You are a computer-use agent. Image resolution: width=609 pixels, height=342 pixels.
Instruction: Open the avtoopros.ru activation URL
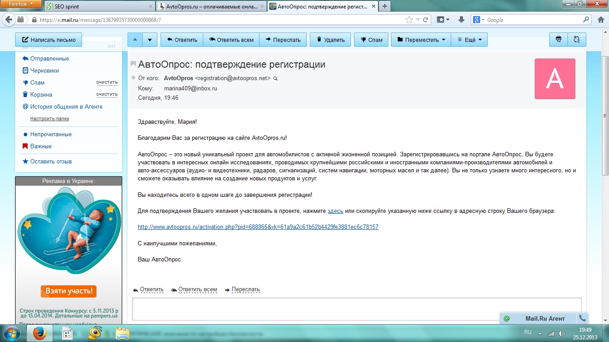(x=258, y=227)
